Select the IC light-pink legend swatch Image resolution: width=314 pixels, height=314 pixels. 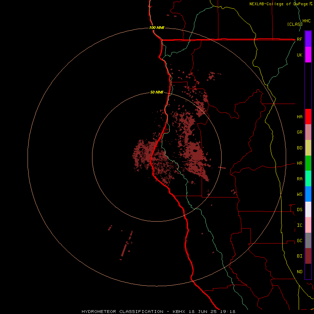pos(308,225)
